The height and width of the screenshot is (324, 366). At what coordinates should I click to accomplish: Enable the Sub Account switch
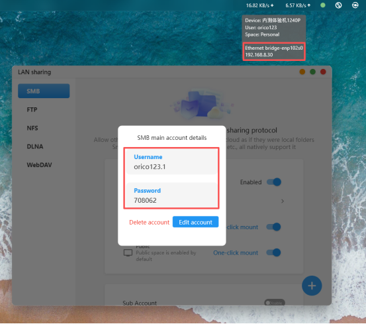pos(275,303)
